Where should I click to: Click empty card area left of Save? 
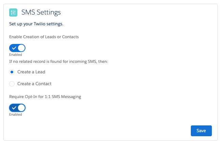(102, 131)
